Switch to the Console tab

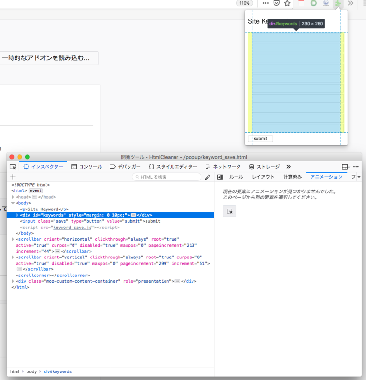click(x=87, y=167)
